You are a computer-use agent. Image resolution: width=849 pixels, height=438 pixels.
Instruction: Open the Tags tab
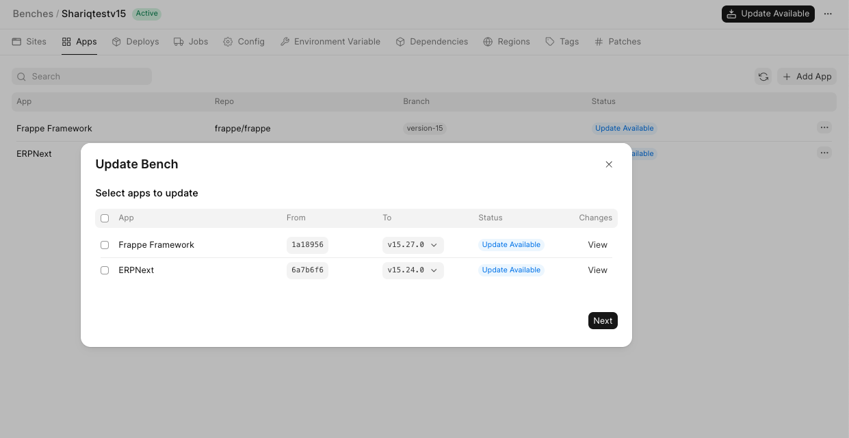pyautogui.click(x=562, y=42)
